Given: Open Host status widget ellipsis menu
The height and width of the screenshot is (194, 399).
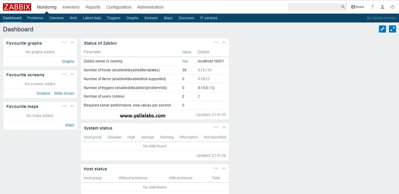Looking at the screenshot, I should [216, 168].
